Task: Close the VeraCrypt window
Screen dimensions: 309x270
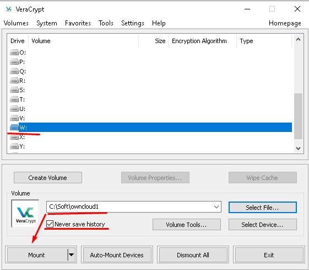Action: coord(297,9)
